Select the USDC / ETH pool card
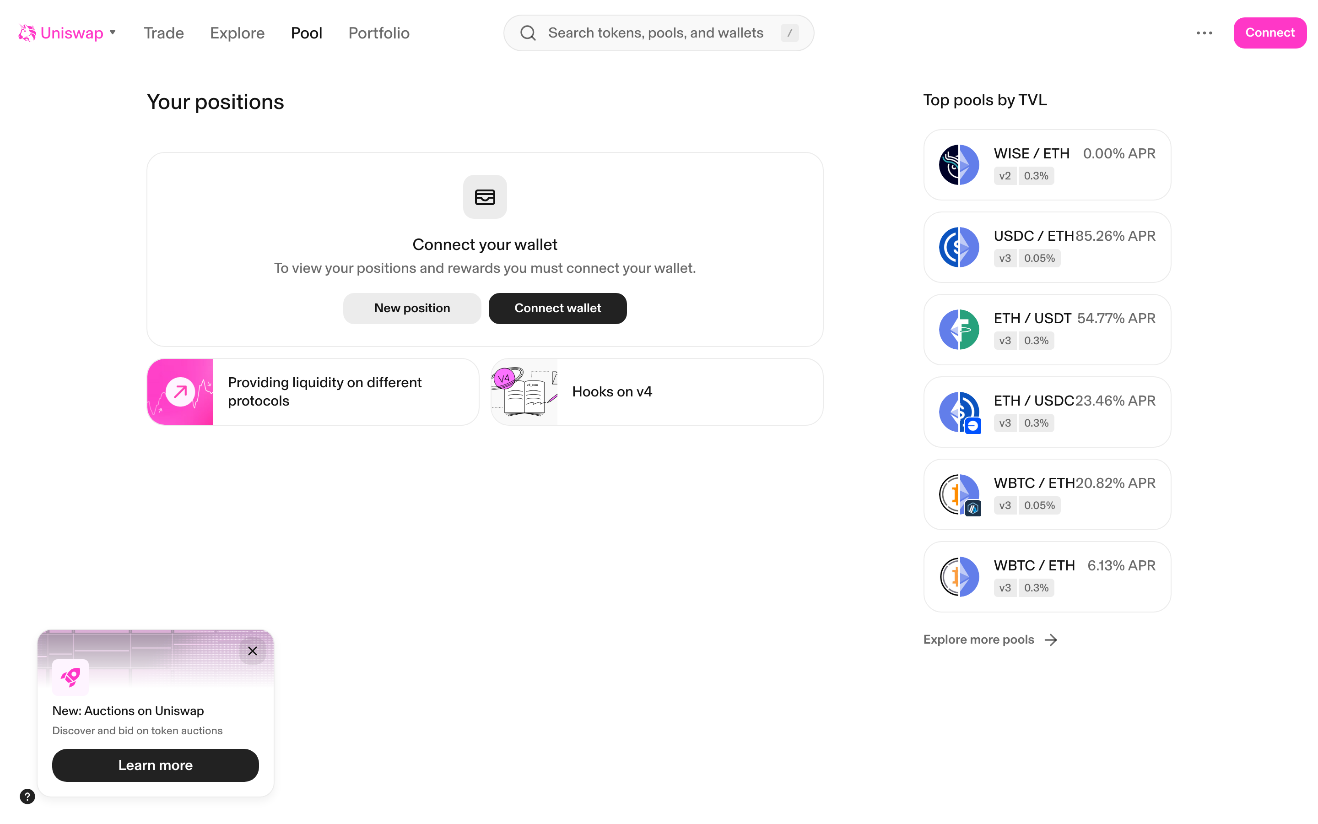Image resolution: width=1318 pixels, height=824 pixels. tap(1046, 247)
